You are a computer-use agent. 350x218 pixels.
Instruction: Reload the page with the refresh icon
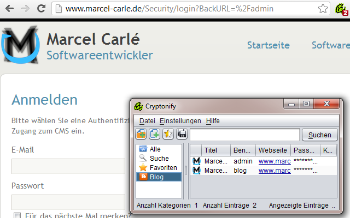click(x=41, y=9)
